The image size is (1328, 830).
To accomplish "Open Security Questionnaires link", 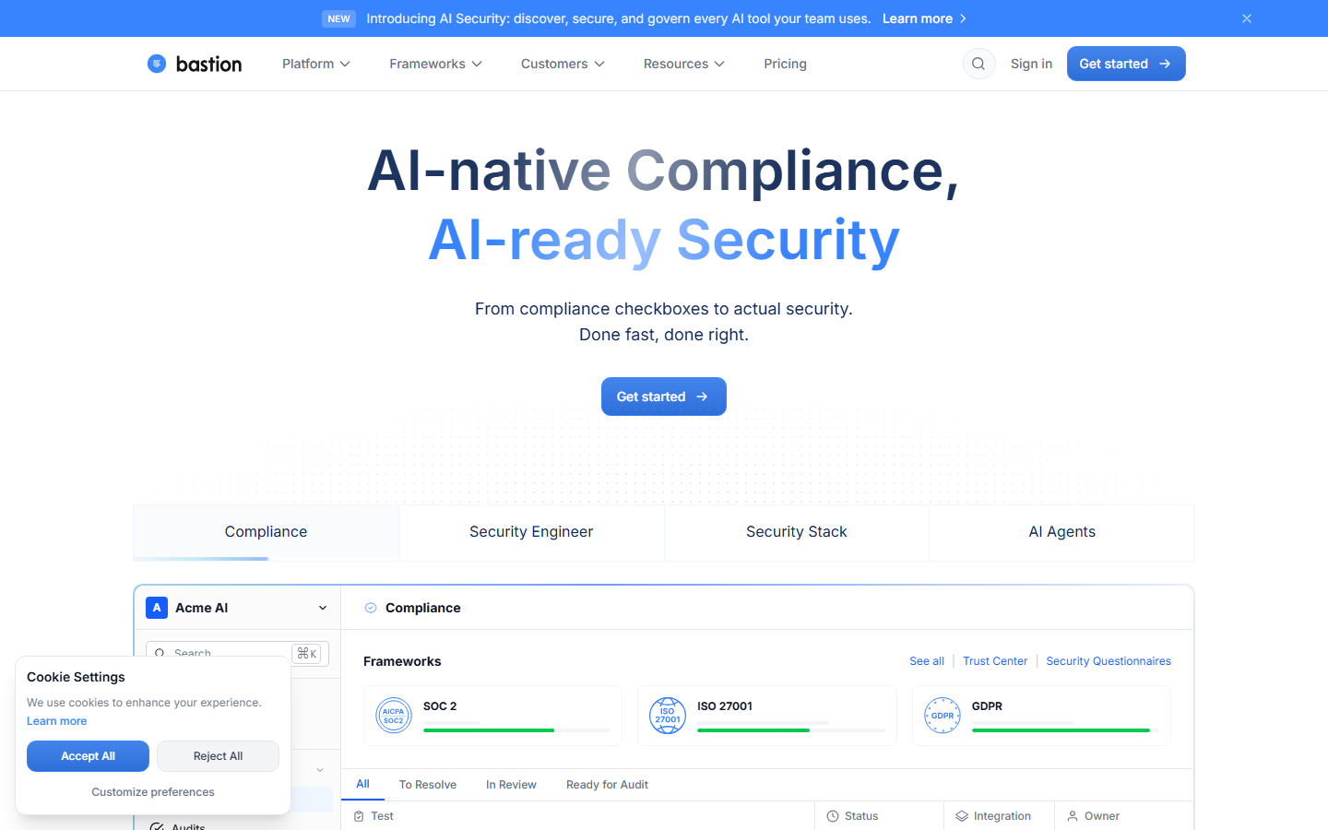I will 1109,661.
